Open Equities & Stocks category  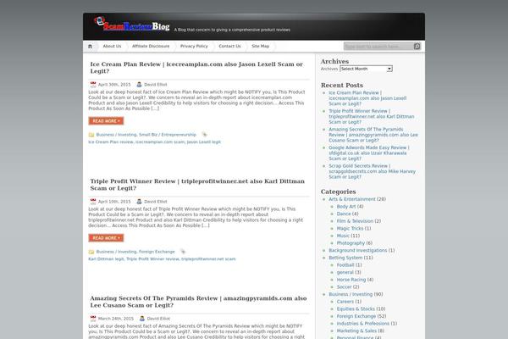coord(356,308)
